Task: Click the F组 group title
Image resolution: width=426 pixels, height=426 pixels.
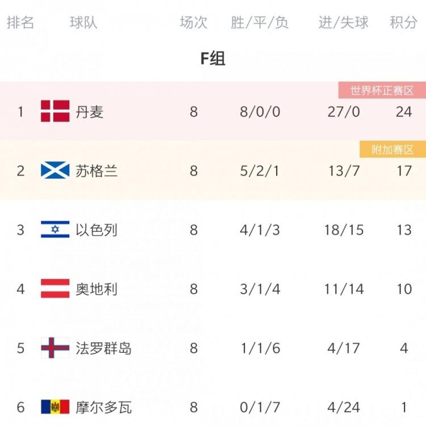Action: click(x=213, y=58)
